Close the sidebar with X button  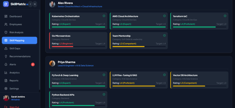[x=35, y=4]
